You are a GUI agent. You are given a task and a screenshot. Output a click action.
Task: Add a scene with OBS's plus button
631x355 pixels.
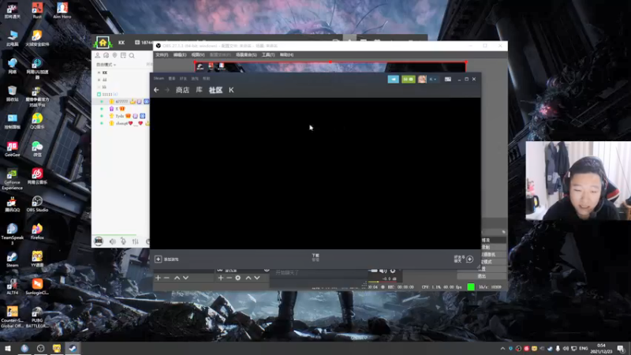pyautogui.click(x=159, y=278)
